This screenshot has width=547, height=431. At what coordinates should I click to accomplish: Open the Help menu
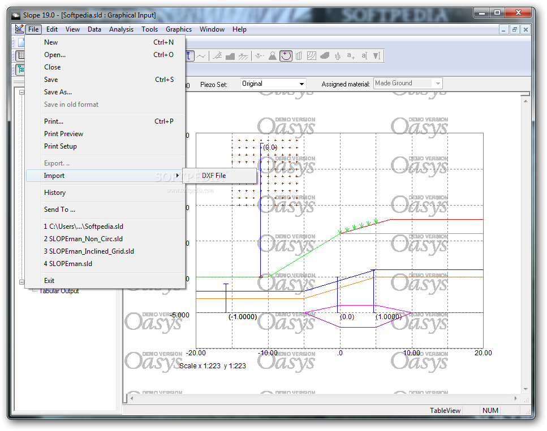point(239,29)
